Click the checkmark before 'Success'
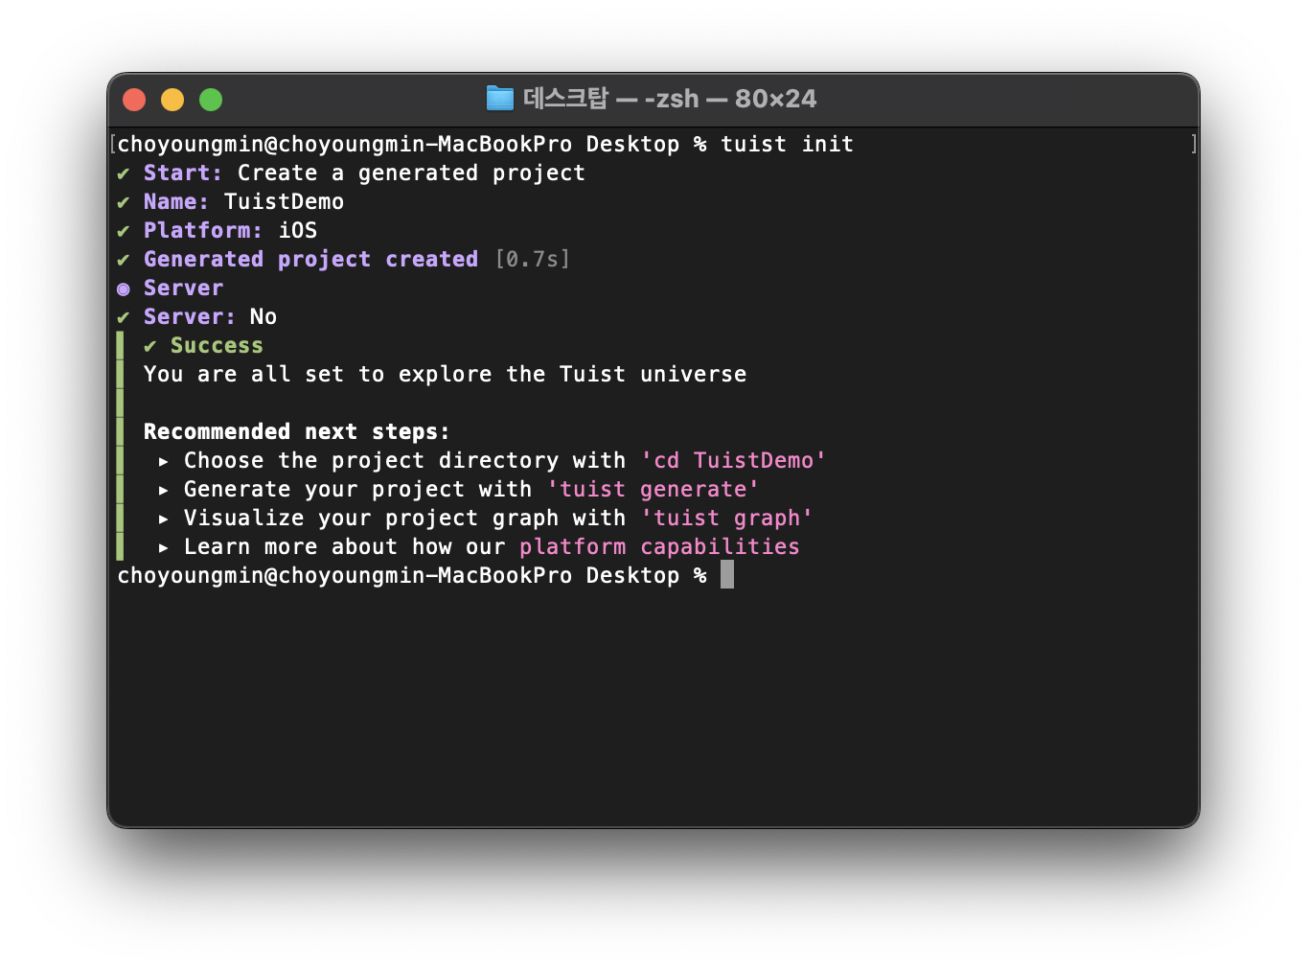The width and height of the screenshot is (1307, 970). (x=150, y=346)
